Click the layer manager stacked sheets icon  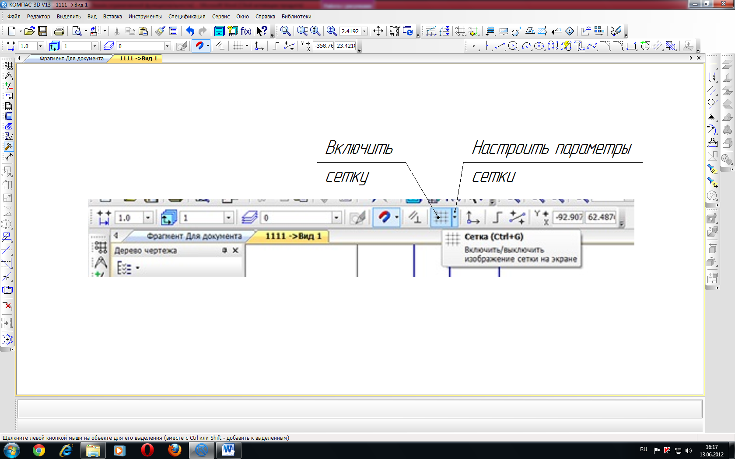point(109,46)
